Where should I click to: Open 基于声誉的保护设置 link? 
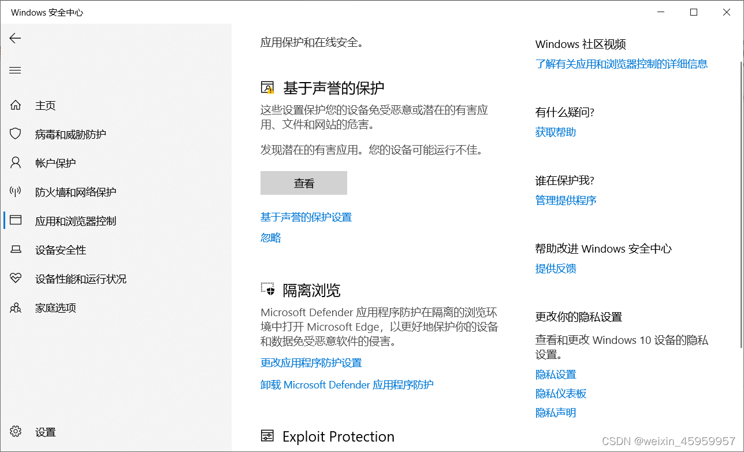pos(306,217)
